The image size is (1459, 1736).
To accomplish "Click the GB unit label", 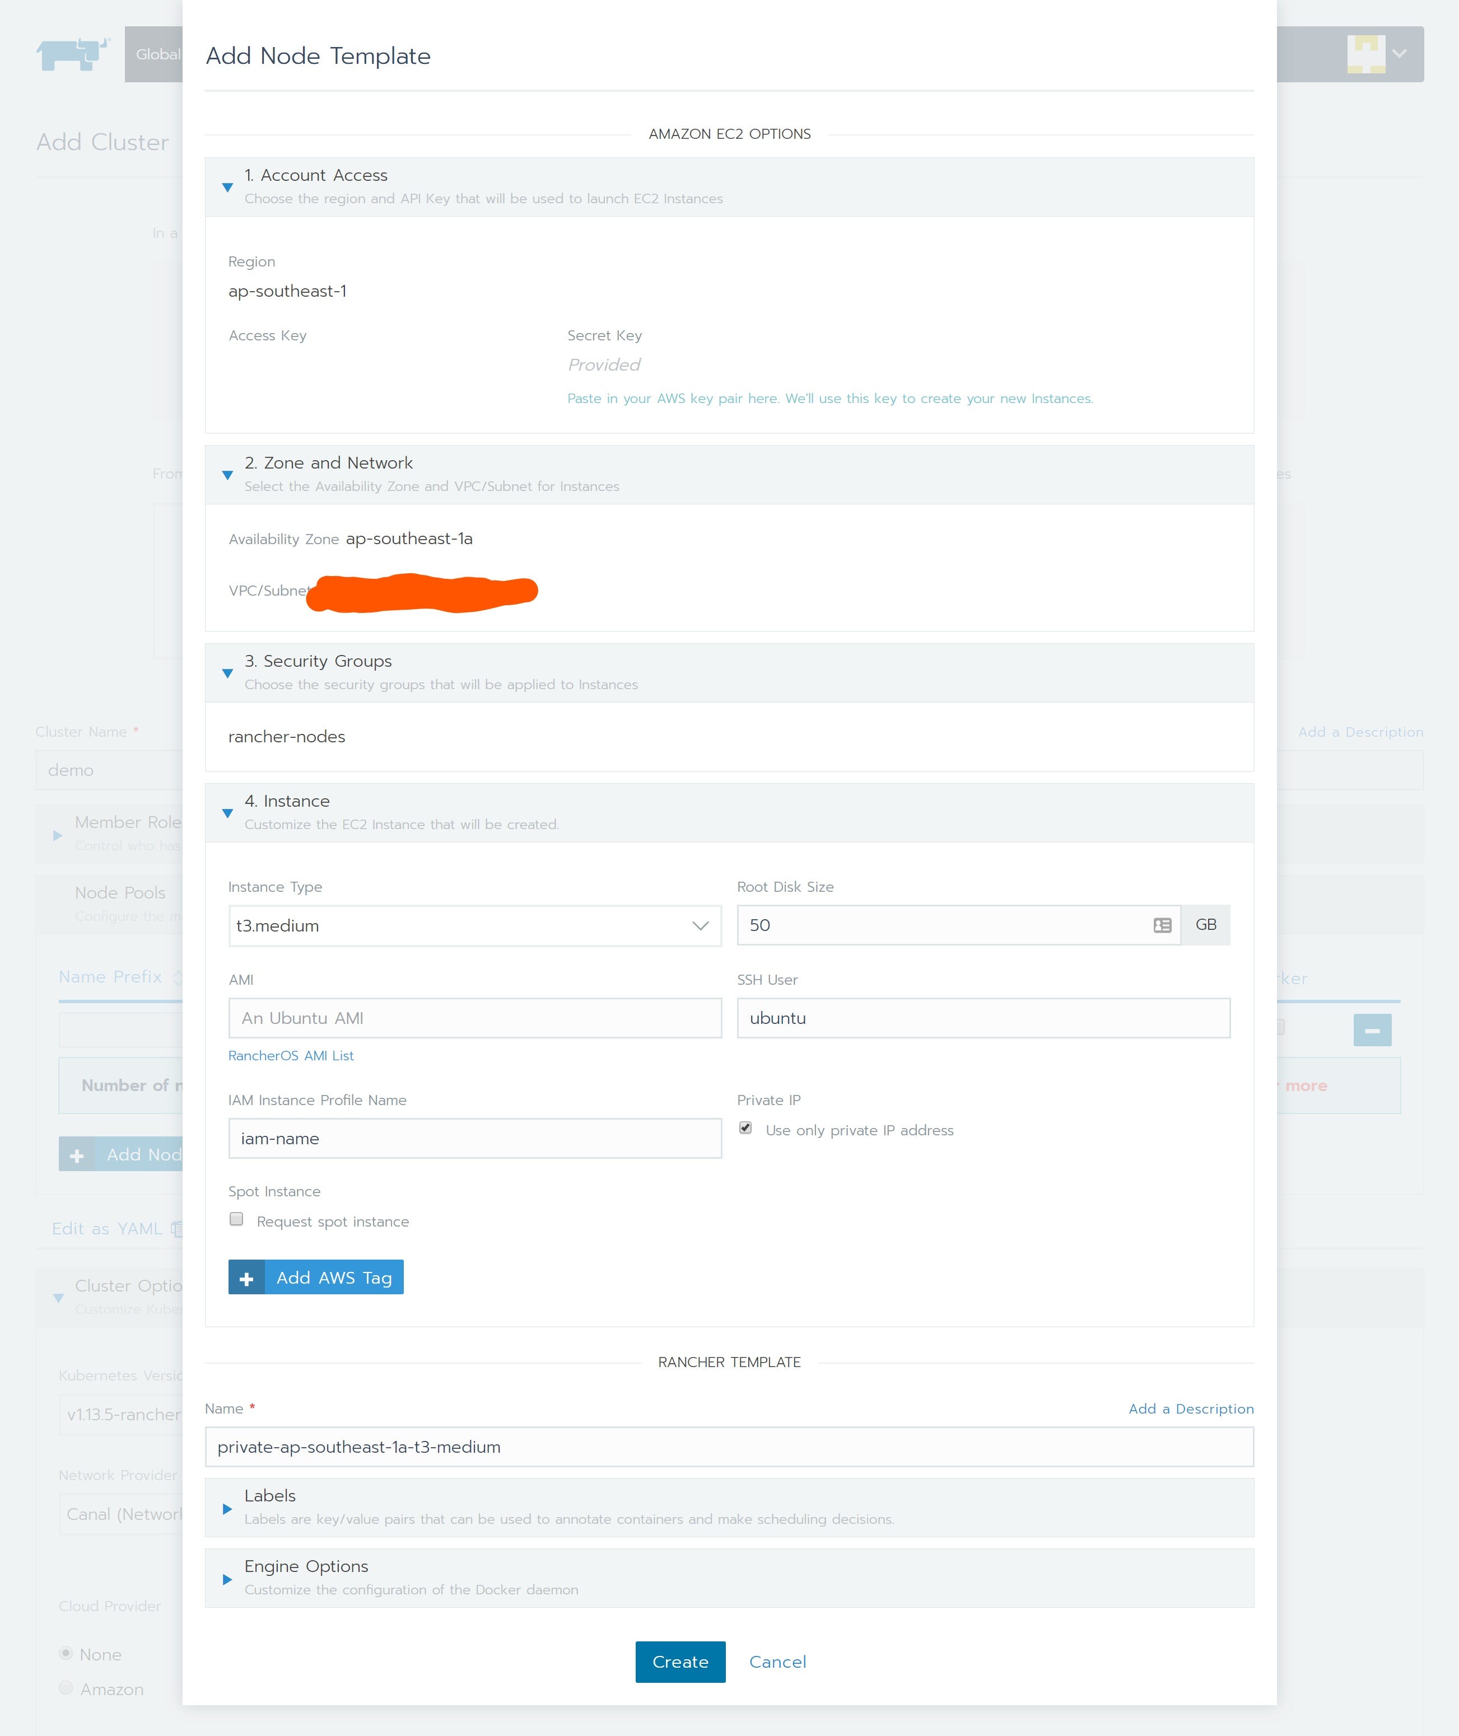I will [1206, 925].
